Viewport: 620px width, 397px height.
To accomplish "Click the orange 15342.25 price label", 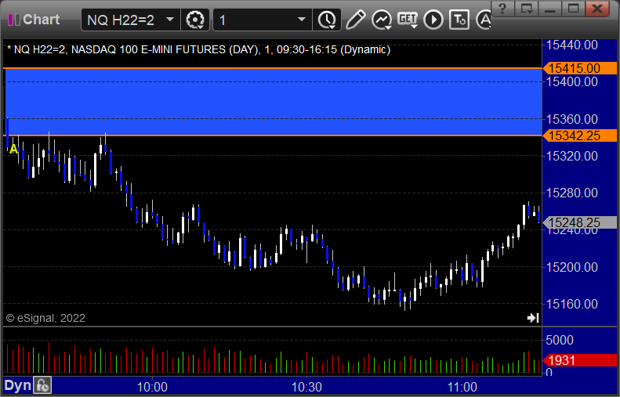I will 580,135.
